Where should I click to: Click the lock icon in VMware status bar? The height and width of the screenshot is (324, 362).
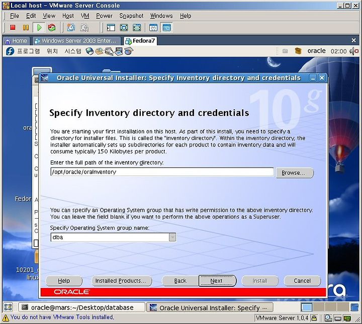click(x=314, y=318)
